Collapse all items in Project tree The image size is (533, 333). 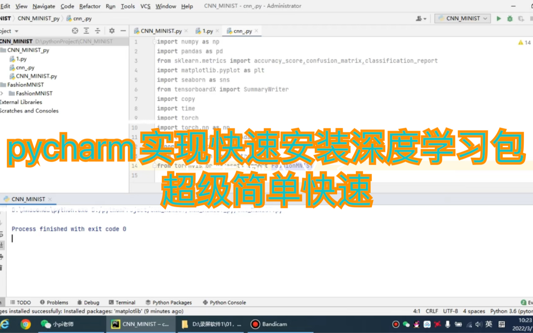[97, 31]
